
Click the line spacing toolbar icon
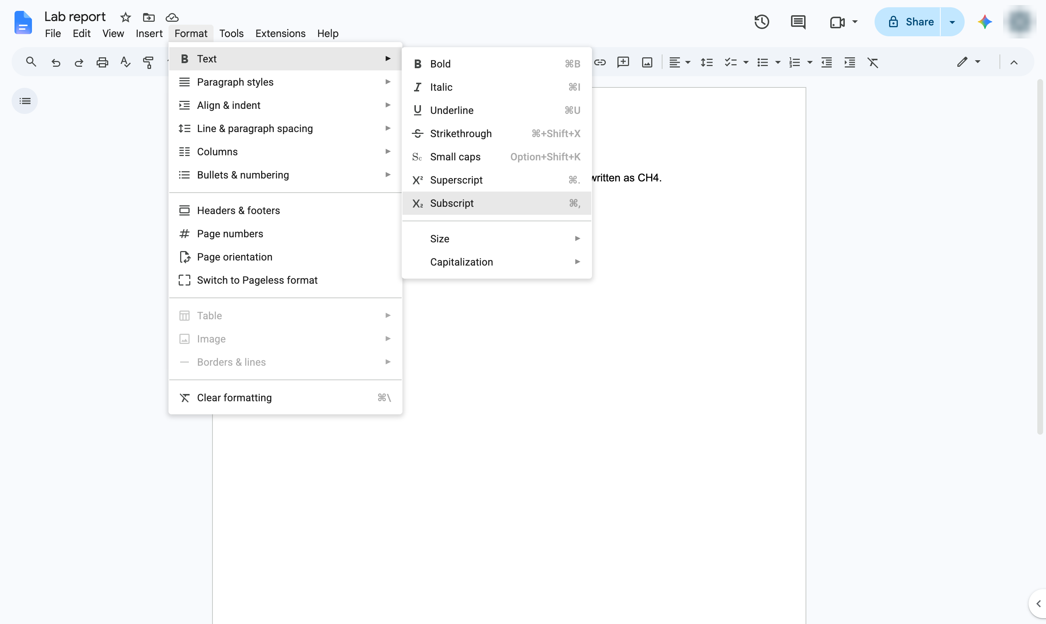point(706,63)
